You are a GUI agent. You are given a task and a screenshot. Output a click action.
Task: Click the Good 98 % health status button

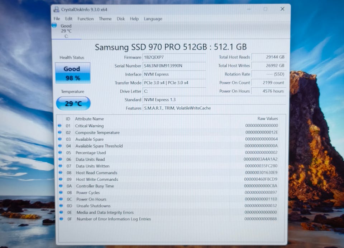point(73,73)
